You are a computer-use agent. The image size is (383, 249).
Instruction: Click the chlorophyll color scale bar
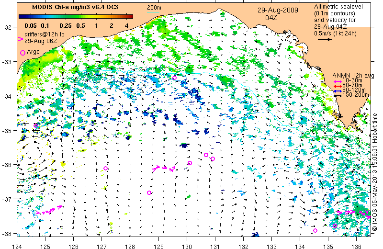click(x=76, y=17)
